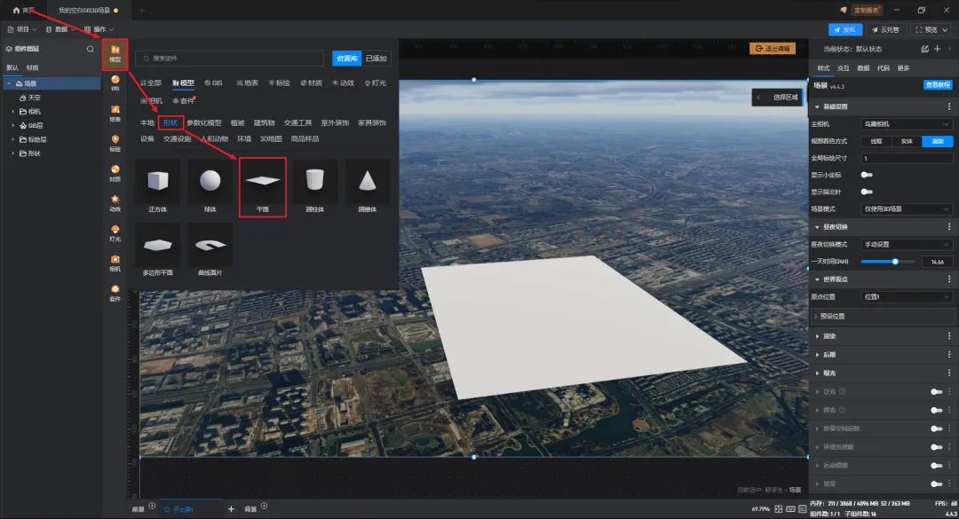The width and height of the screenshot is (959, 519).
Task: Toggle the 显示小坐标 switch
Action: [x=867, y=175]
